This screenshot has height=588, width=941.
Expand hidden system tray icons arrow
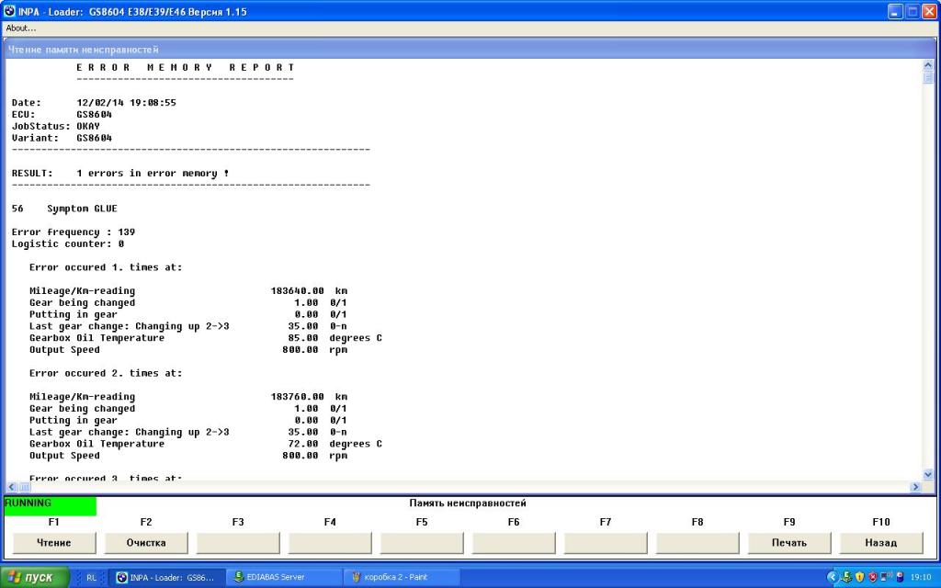point(833,577)
